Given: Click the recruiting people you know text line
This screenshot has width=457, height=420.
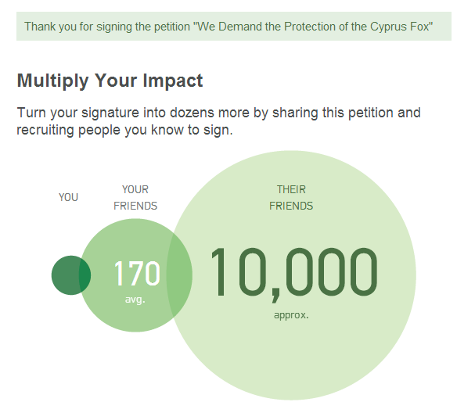Looking at the screenshot, I should [x=124, y=130].
